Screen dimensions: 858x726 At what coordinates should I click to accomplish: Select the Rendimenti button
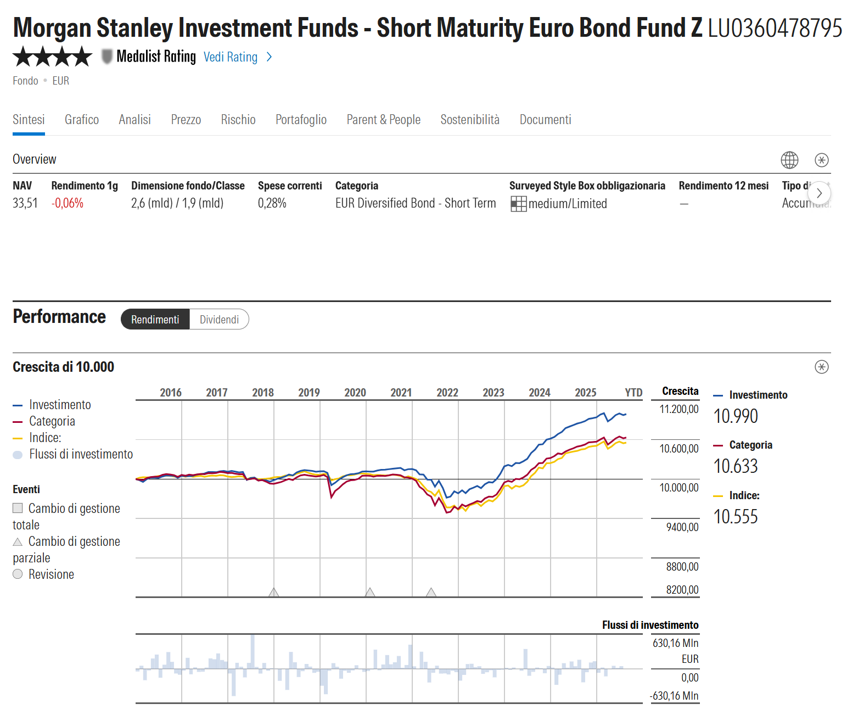click(x=155, y=320)
